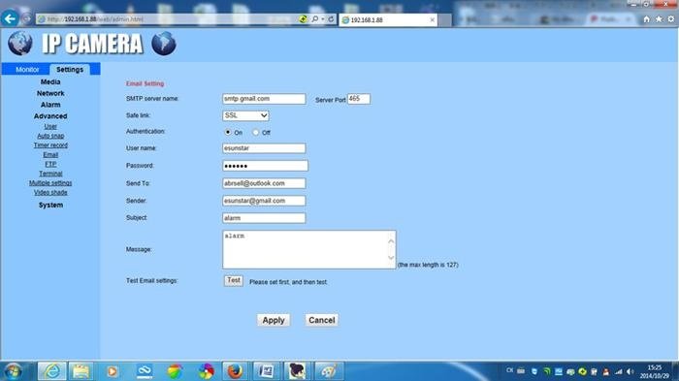Launch Firefox from the taskbar

click(x=235, y=371)
